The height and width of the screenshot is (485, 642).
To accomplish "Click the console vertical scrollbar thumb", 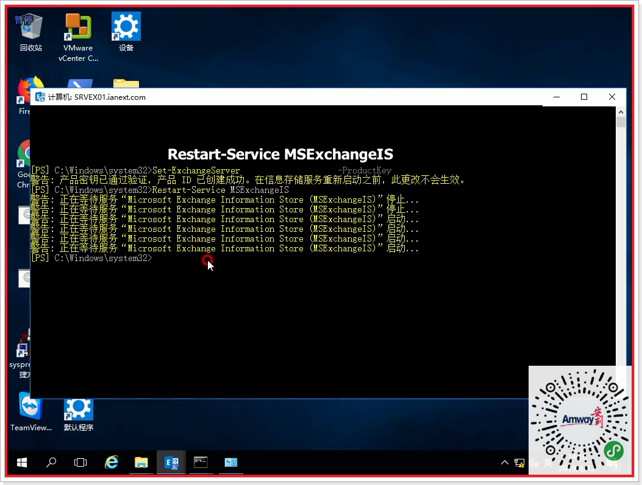I will [x=621, y=122].
